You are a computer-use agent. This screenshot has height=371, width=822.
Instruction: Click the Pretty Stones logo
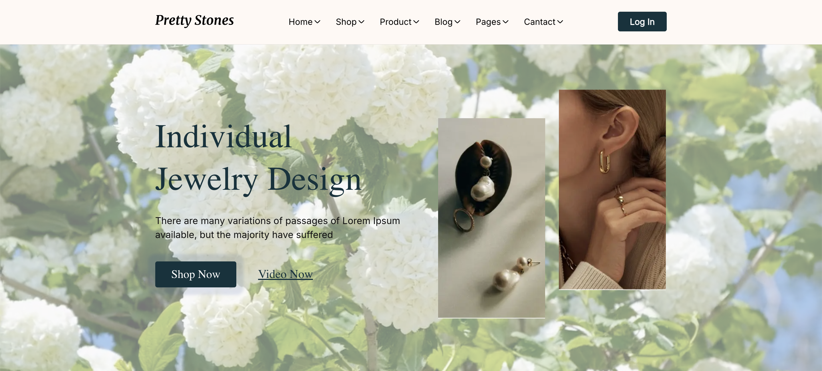pos(194,21)
